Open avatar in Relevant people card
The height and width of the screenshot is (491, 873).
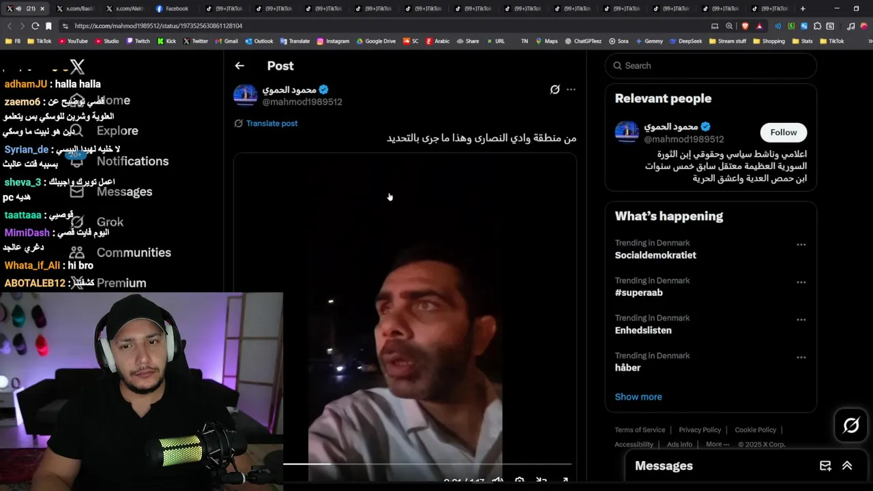(627, 132)
